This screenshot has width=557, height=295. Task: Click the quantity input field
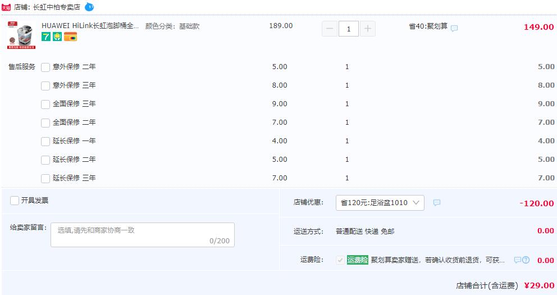(349, 29)
